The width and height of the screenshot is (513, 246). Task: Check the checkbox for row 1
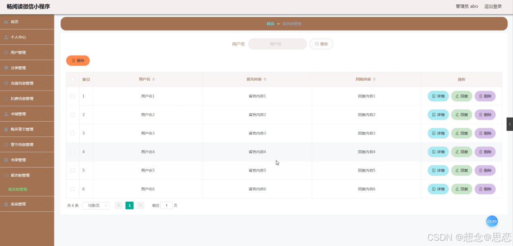click(72, 96)
